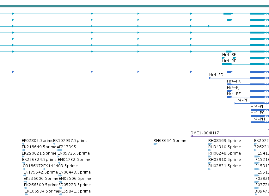Screen dimensions: 269x196
Task: Click the EN05725.5prime label
Action: [x=74, y=153]
